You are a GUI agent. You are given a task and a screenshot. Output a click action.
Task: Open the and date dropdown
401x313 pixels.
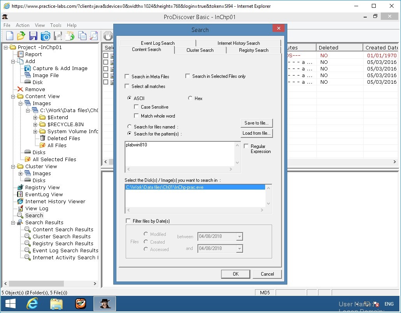[x=239, y=248]
